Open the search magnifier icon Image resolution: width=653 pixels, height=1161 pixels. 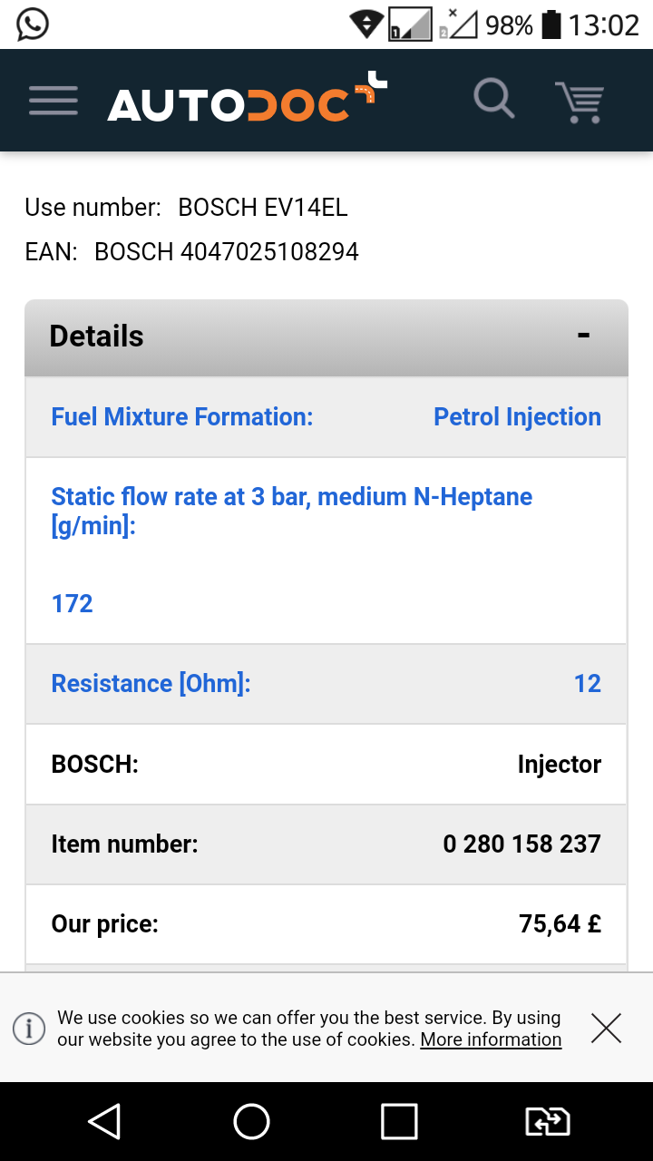[x=494, y=99]
